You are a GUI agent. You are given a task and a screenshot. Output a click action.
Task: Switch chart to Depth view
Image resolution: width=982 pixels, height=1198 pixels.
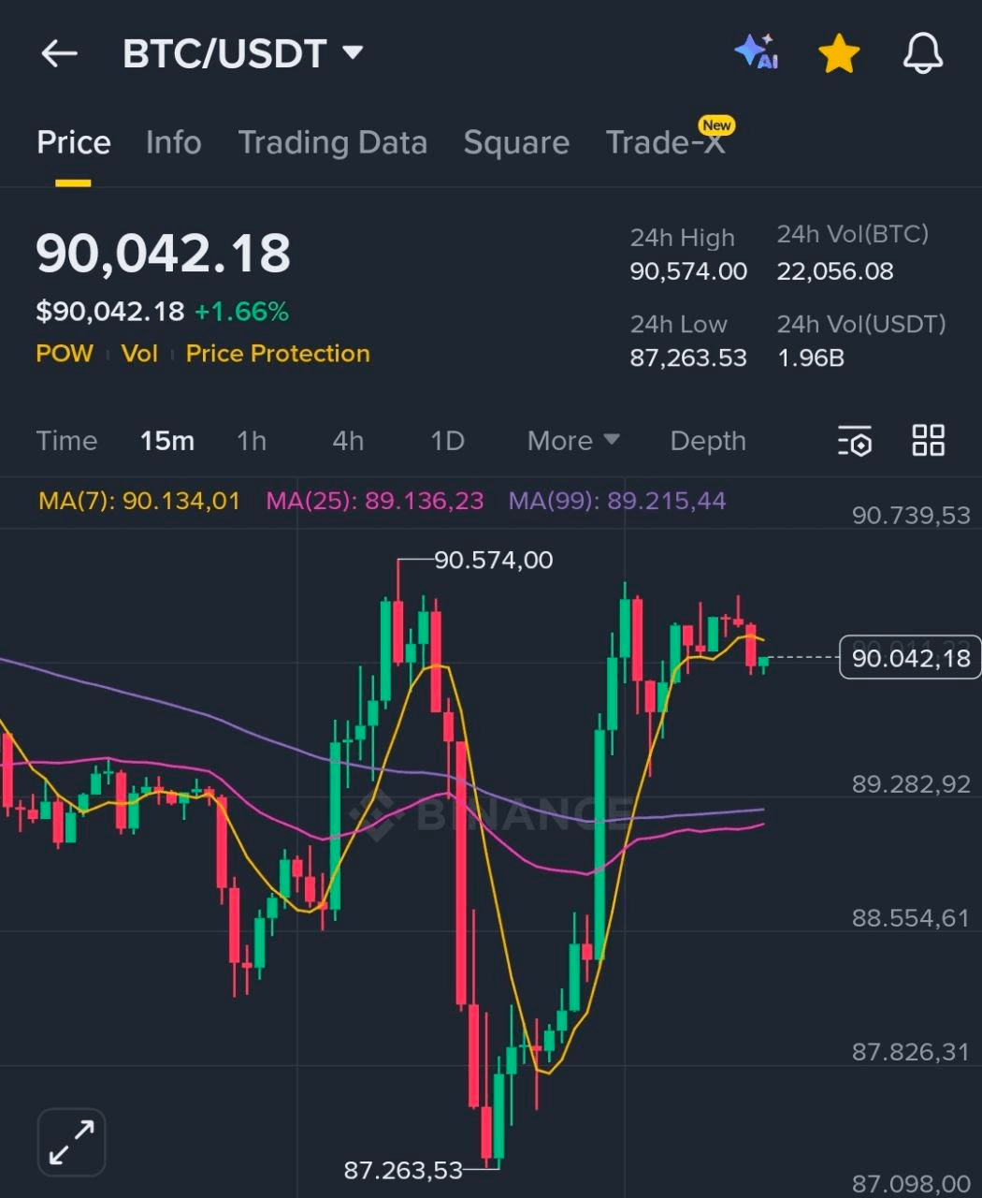(x=707, y=440)
